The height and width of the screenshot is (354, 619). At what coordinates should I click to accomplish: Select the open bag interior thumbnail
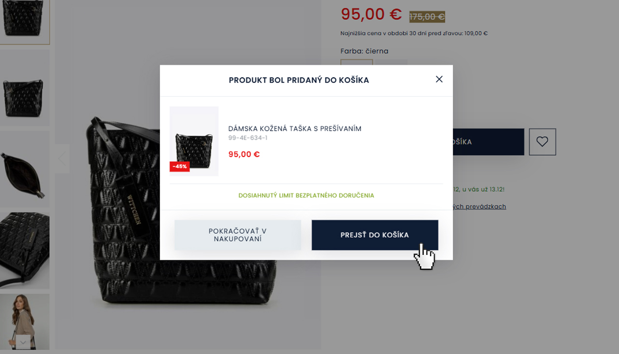click(x=25, y=168)
